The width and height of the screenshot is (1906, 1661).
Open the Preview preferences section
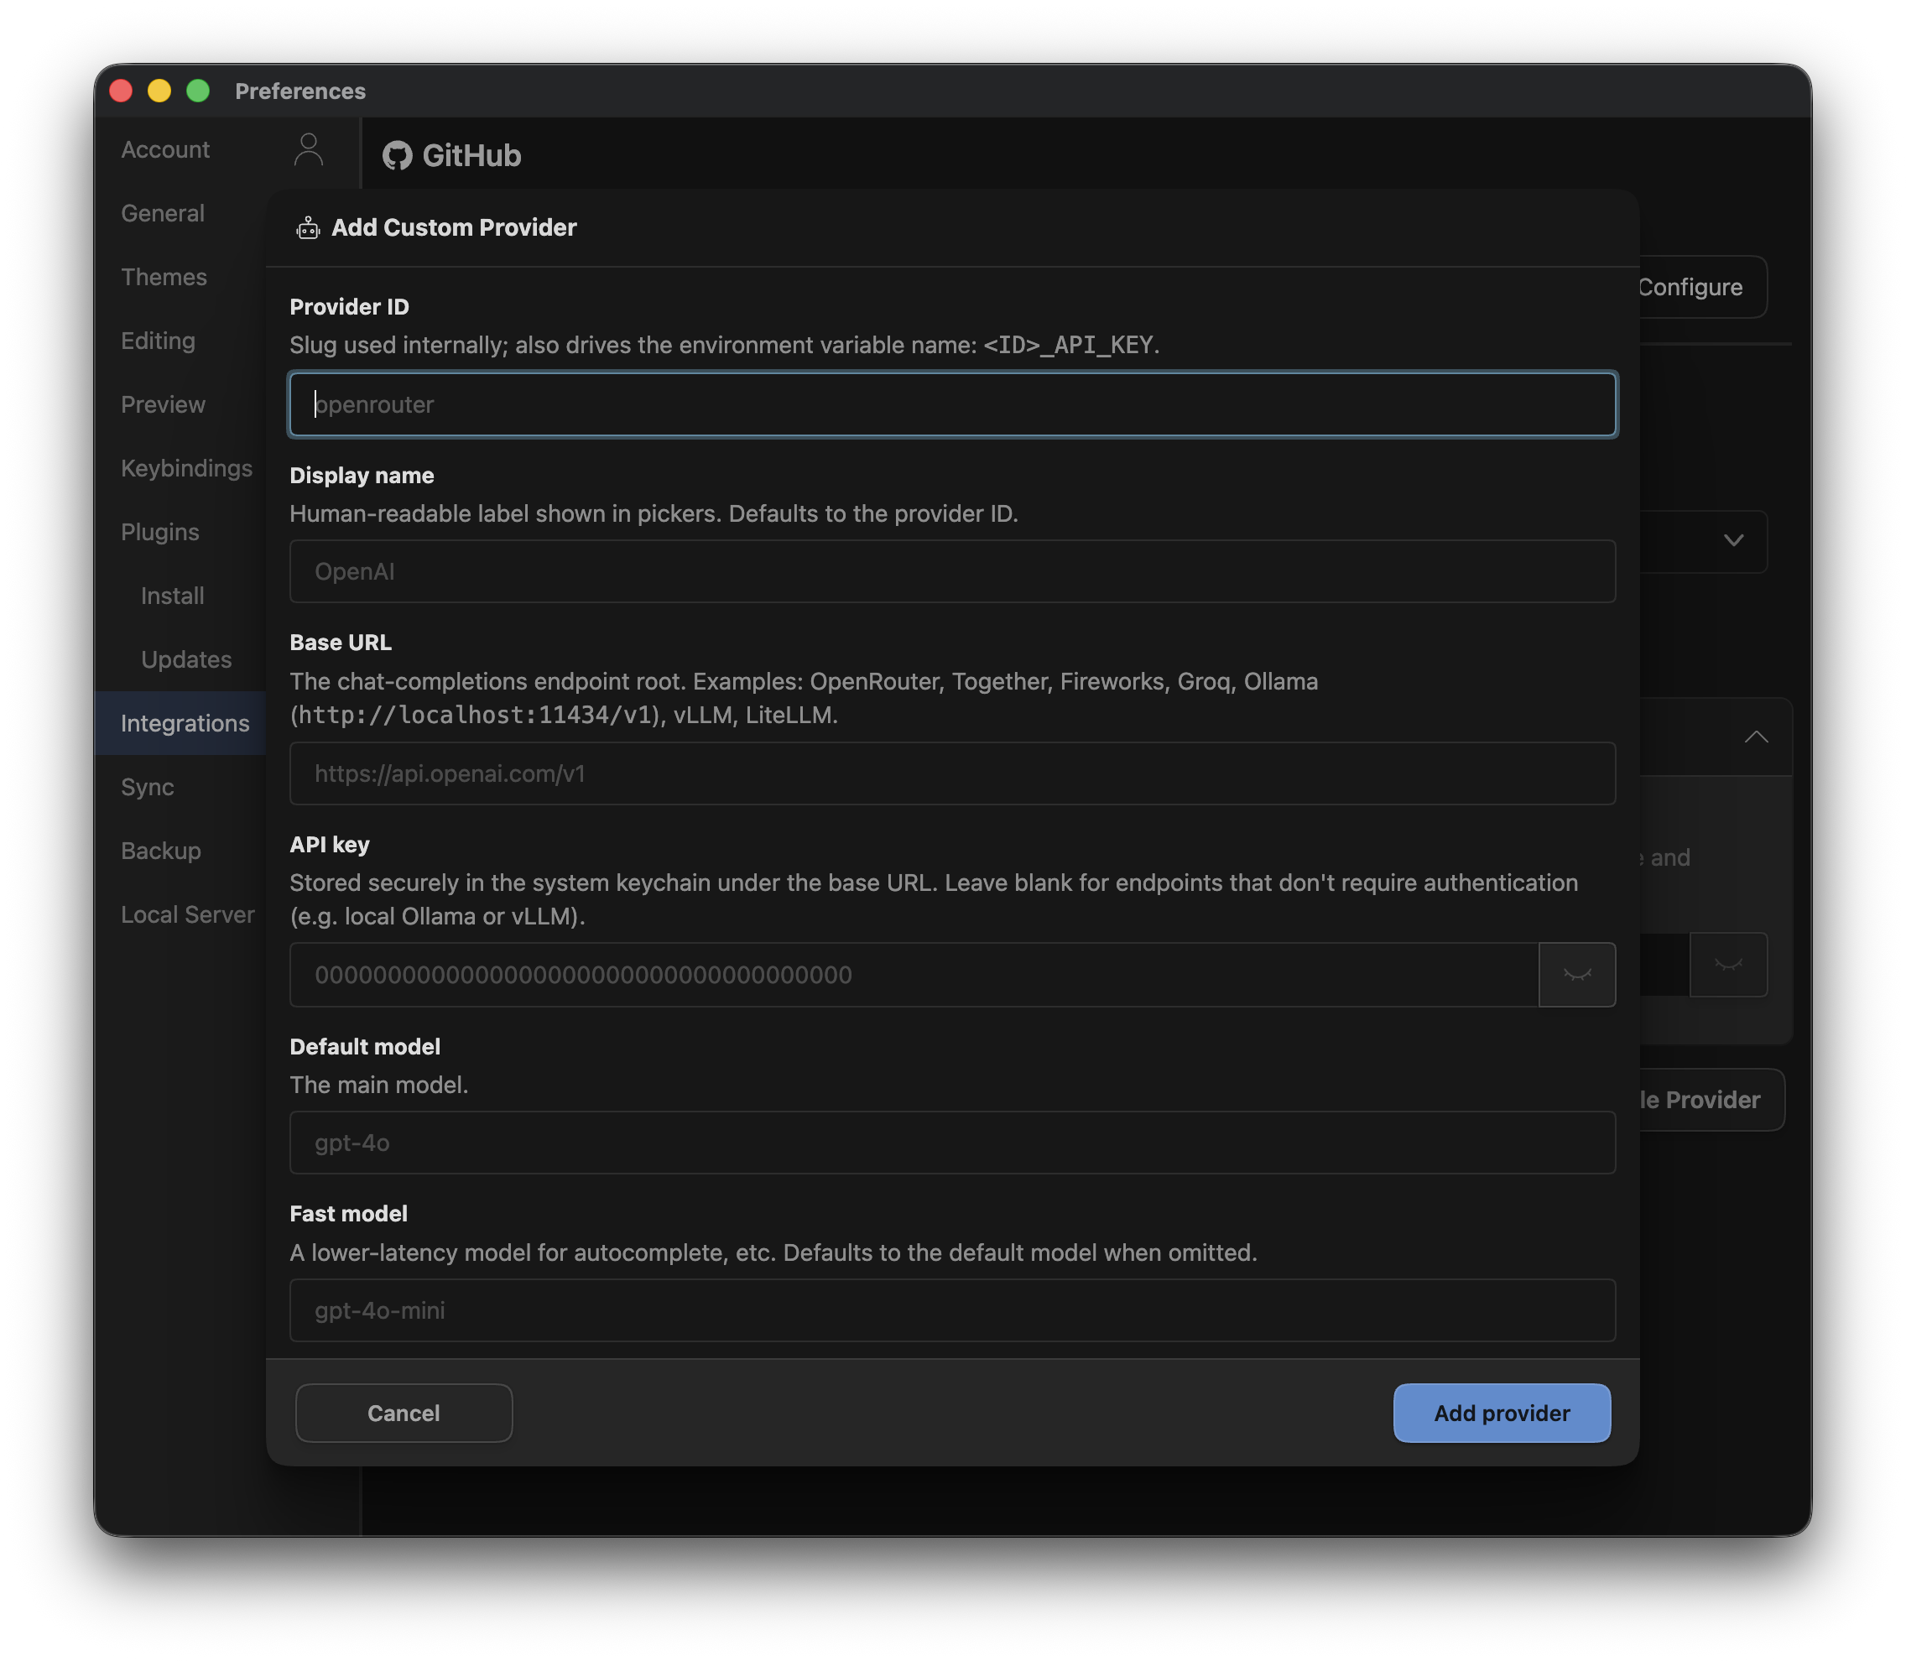click(162, 405)
